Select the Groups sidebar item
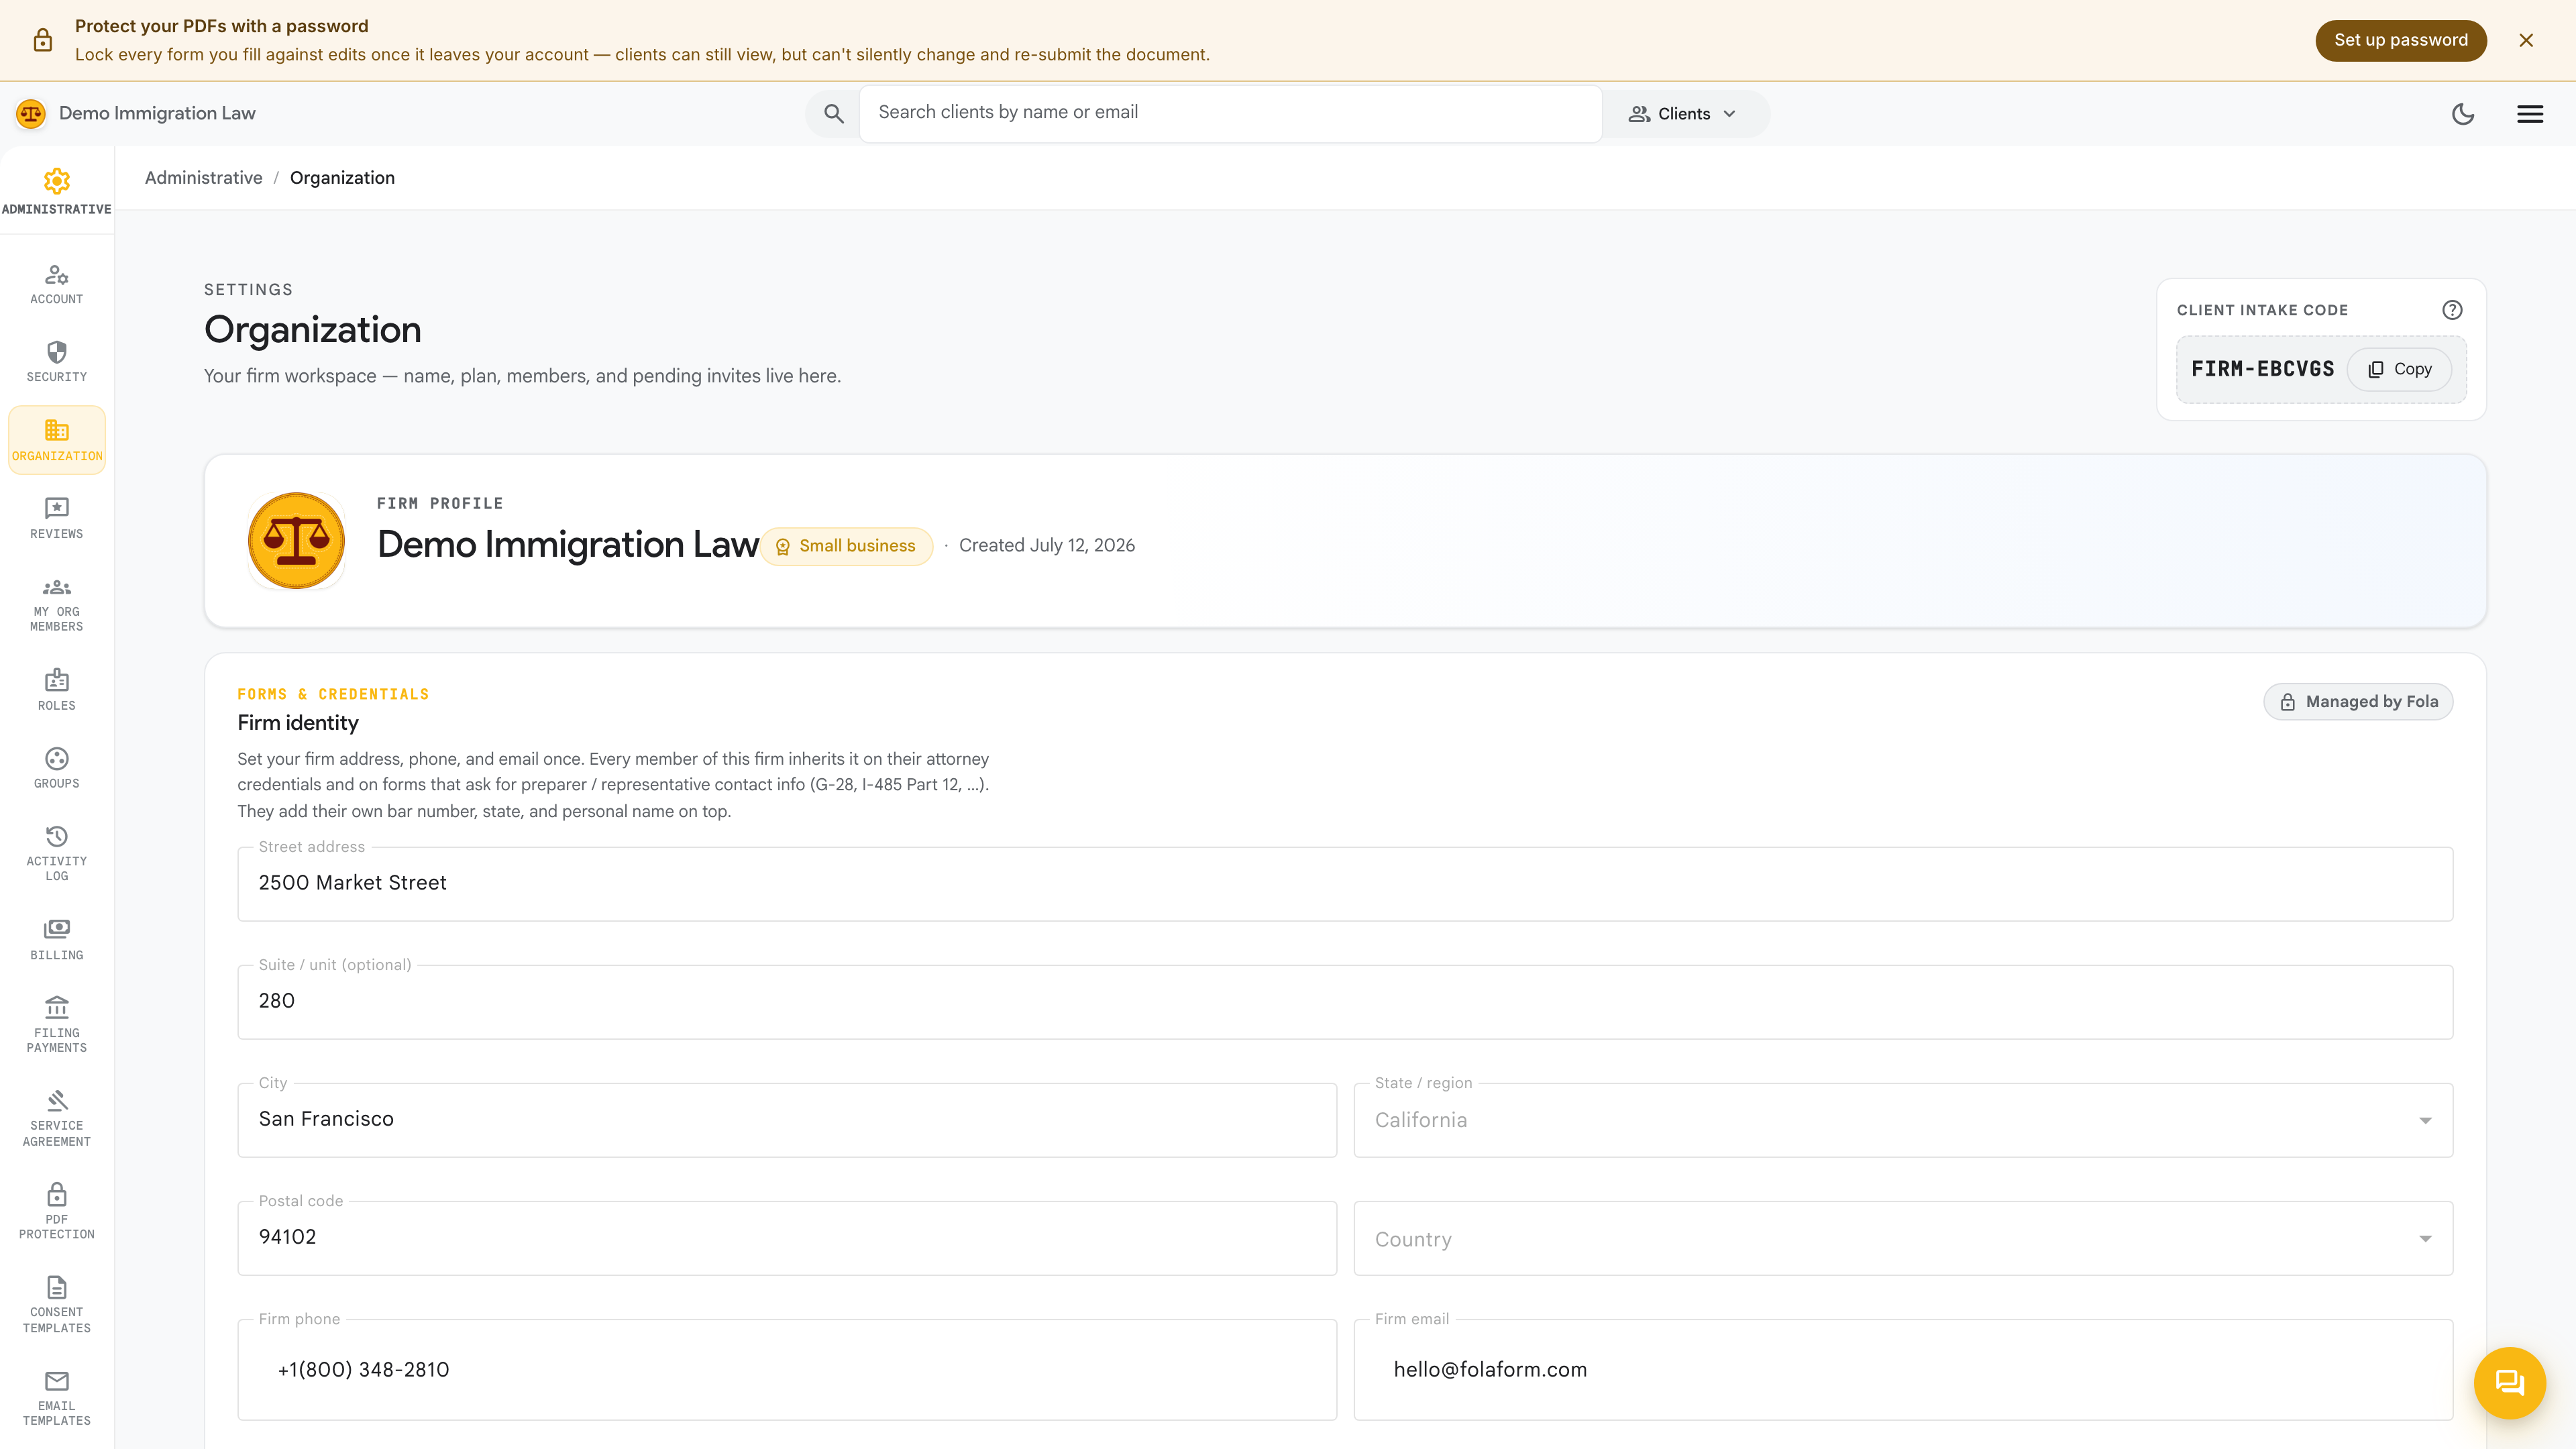 coord(57,768)
